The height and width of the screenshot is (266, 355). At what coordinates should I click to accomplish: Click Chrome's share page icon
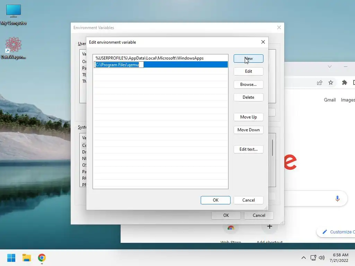point(319,82)
